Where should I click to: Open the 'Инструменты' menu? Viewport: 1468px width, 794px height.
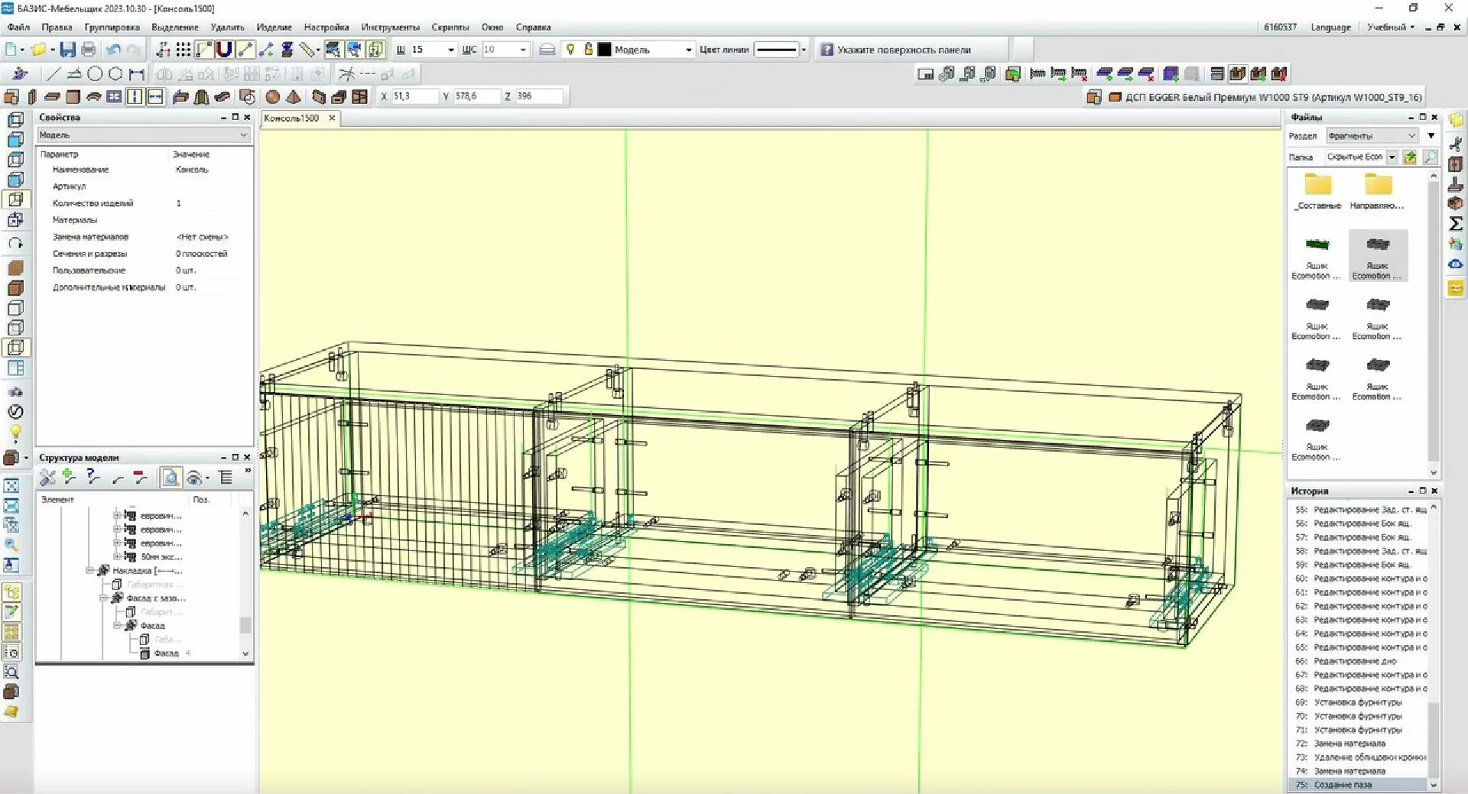pos(390,27)
